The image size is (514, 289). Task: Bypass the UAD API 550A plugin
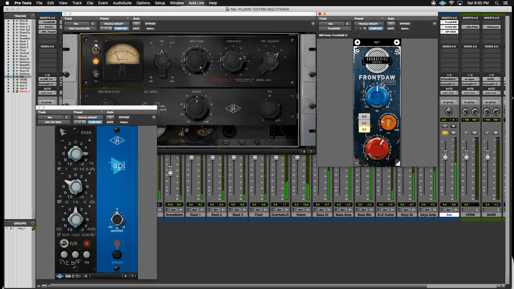click(124, 117)
